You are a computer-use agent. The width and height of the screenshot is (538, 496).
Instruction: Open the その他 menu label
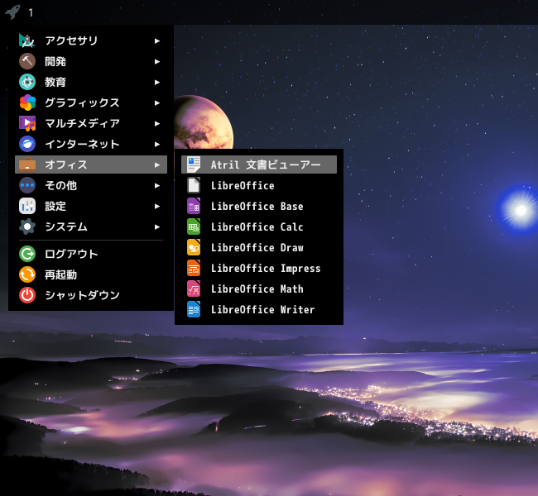point(60,185)
